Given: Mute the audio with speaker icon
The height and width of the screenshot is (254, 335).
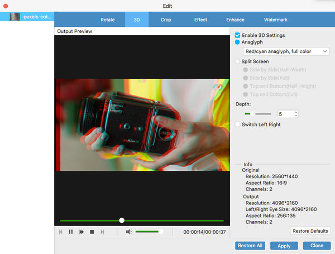Looking at the screenshot, I should [x=128, y=232].
